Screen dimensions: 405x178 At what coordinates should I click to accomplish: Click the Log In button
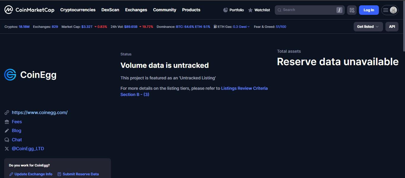(369, 10)
